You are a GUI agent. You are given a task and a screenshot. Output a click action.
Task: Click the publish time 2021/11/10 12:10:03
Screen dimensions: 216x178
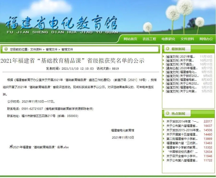tap(77, 69)
